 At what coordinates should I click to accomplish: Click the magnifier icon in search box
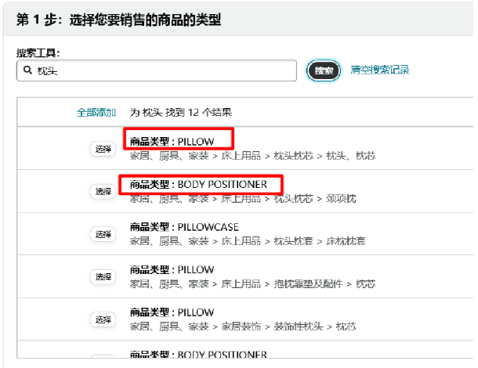pyautogui.click(x=27, y=70)
